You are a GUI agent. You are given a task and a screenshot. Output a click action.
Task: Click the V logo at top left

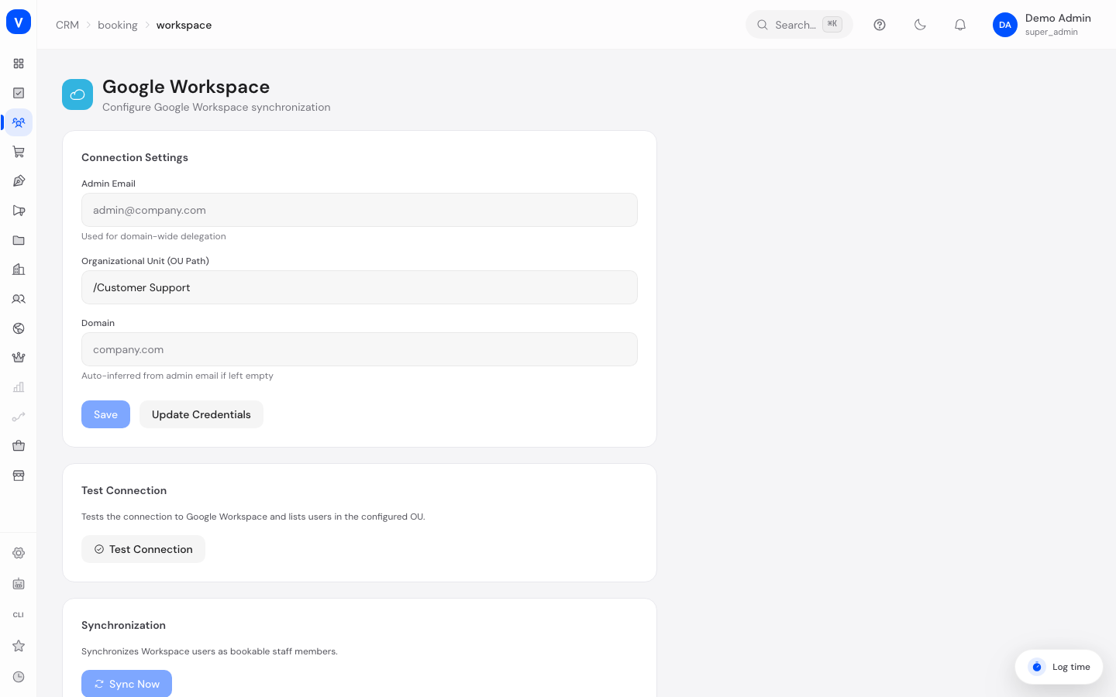click(19, 22)
